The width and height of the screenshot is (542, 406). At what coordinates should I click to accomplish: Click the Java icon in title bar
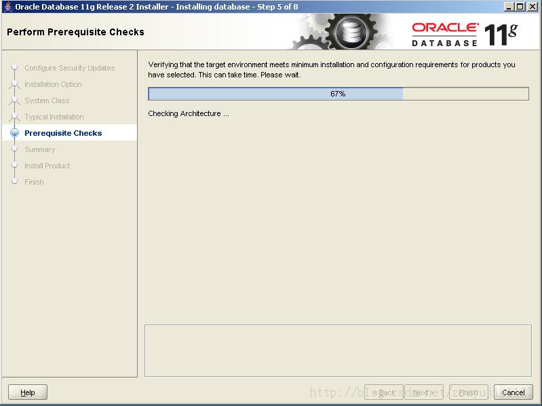coord(8,7)
